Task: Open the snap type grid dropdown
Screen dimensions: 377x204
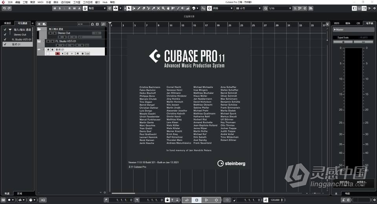Action: (x=223, y=8)
